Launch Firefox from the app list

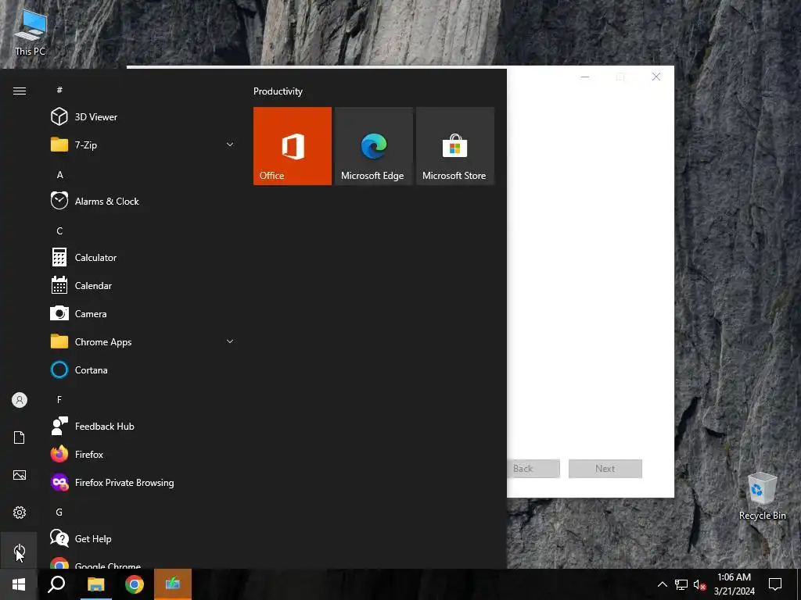point(143,455)
